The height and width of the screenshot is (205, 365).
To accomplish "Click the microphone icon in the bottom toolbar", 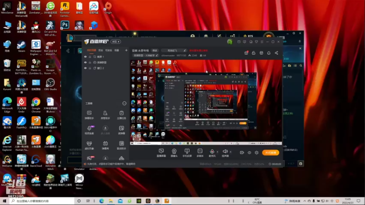I will [x=212, y=153].
